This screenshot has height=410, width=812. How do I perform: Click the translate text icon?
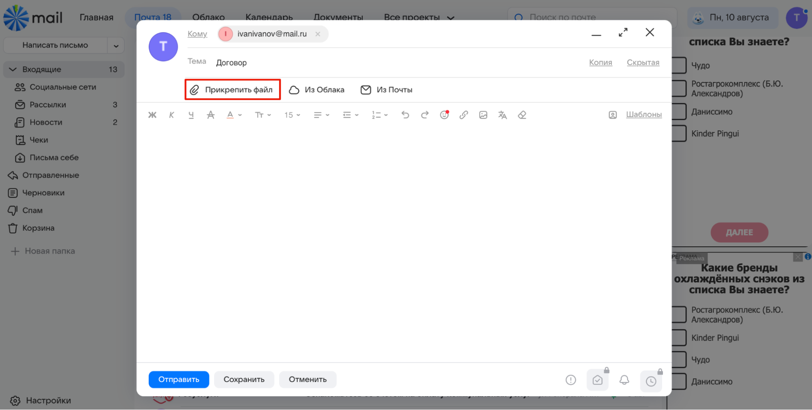pos(502,115)
